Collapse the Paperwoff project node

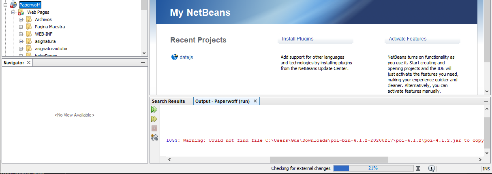click(x=6, y=5)
